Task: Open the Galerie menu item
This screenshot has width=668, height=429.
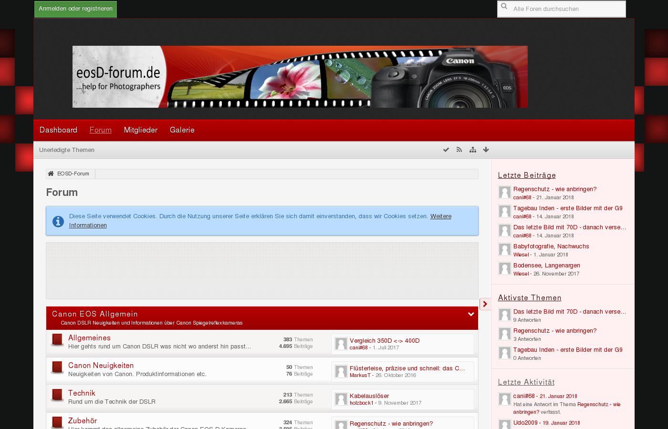Action: (182, 130)
